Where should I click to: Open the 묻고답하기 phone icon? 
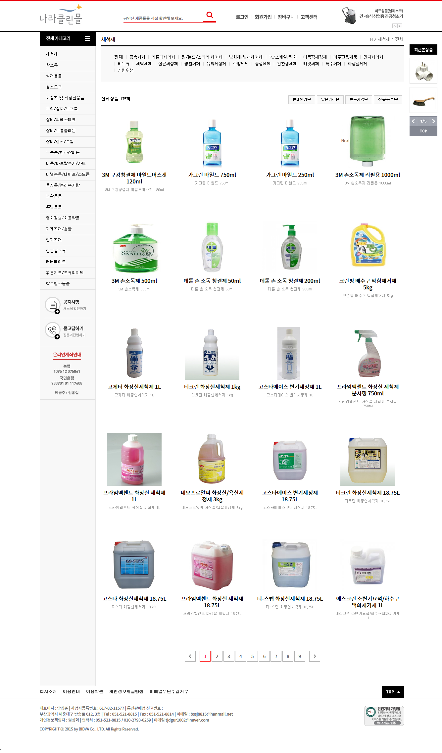[53, 330]
